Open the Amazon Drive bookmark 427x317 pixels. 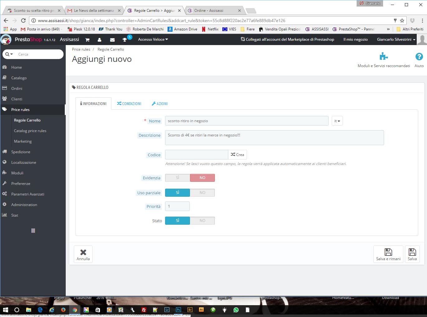[183, 29]
